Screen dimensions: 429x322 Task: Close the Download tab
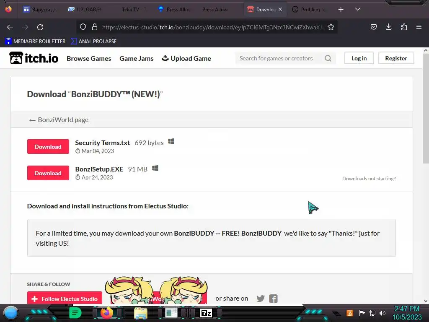[280, 9]
